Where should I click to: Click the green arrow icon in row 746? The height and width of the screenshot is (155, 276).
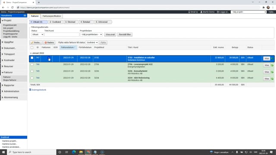coord(272,65)
